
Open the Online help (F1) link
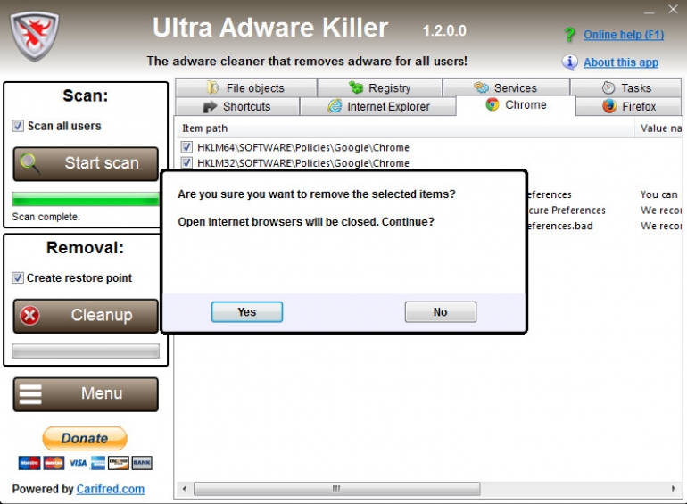coord(624,35)
